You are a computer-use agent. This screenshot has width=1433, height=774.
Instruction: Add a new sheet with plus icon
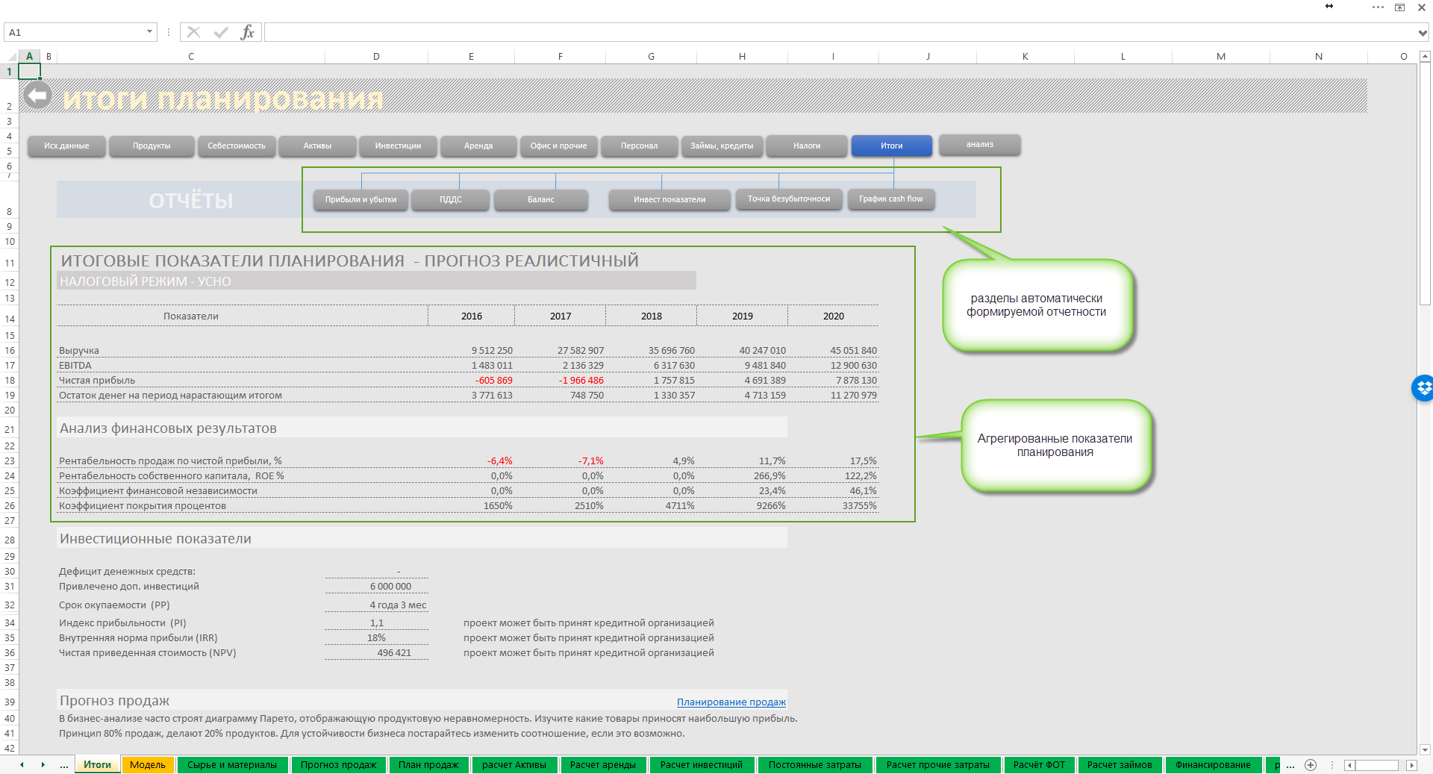[x=1311, y=765]
